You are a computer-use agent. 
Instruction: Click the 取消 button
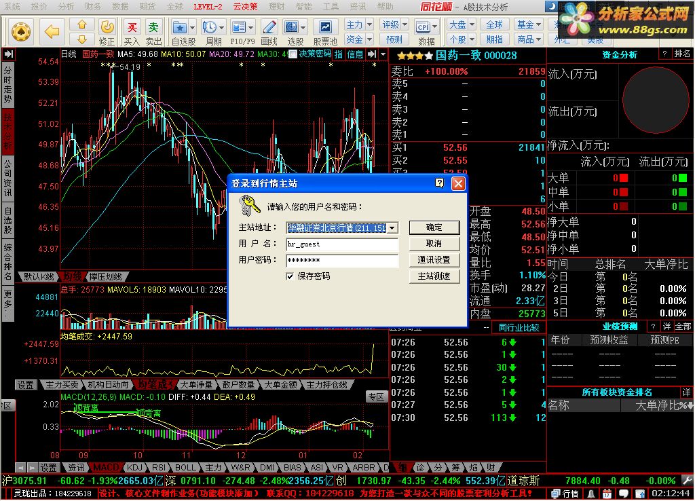pyautogui.click(x=434, y=244)
